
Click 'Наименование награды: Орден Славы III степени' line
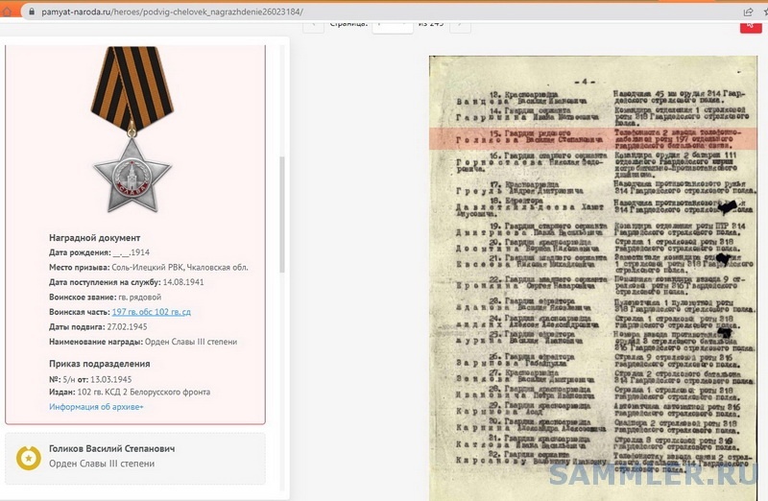(143, 342)
